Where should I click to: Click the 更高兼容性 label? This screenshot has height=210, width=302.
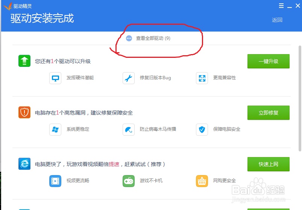click(225, 78)
